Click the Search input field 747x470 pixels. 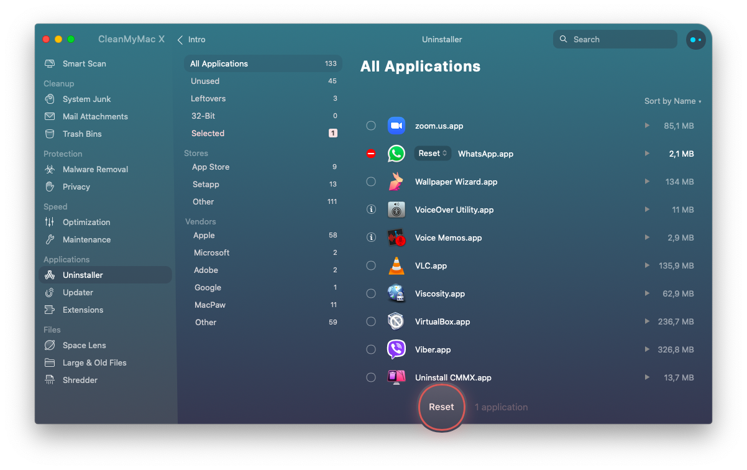pyautogui.click(x=615, y=39)
